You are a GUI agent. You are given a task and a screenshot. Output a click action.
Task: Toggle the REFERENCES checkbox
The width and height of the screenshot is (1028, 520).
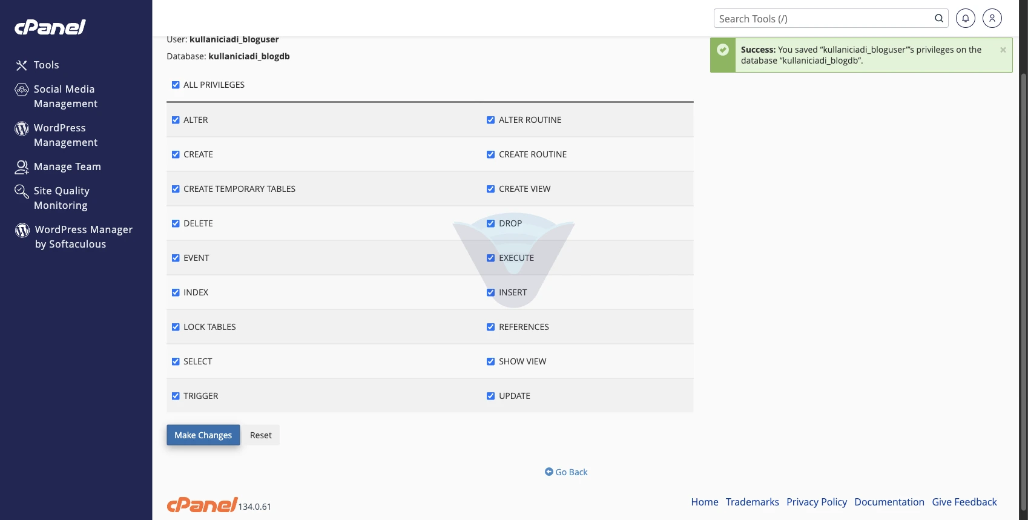(x=491, y=327)
